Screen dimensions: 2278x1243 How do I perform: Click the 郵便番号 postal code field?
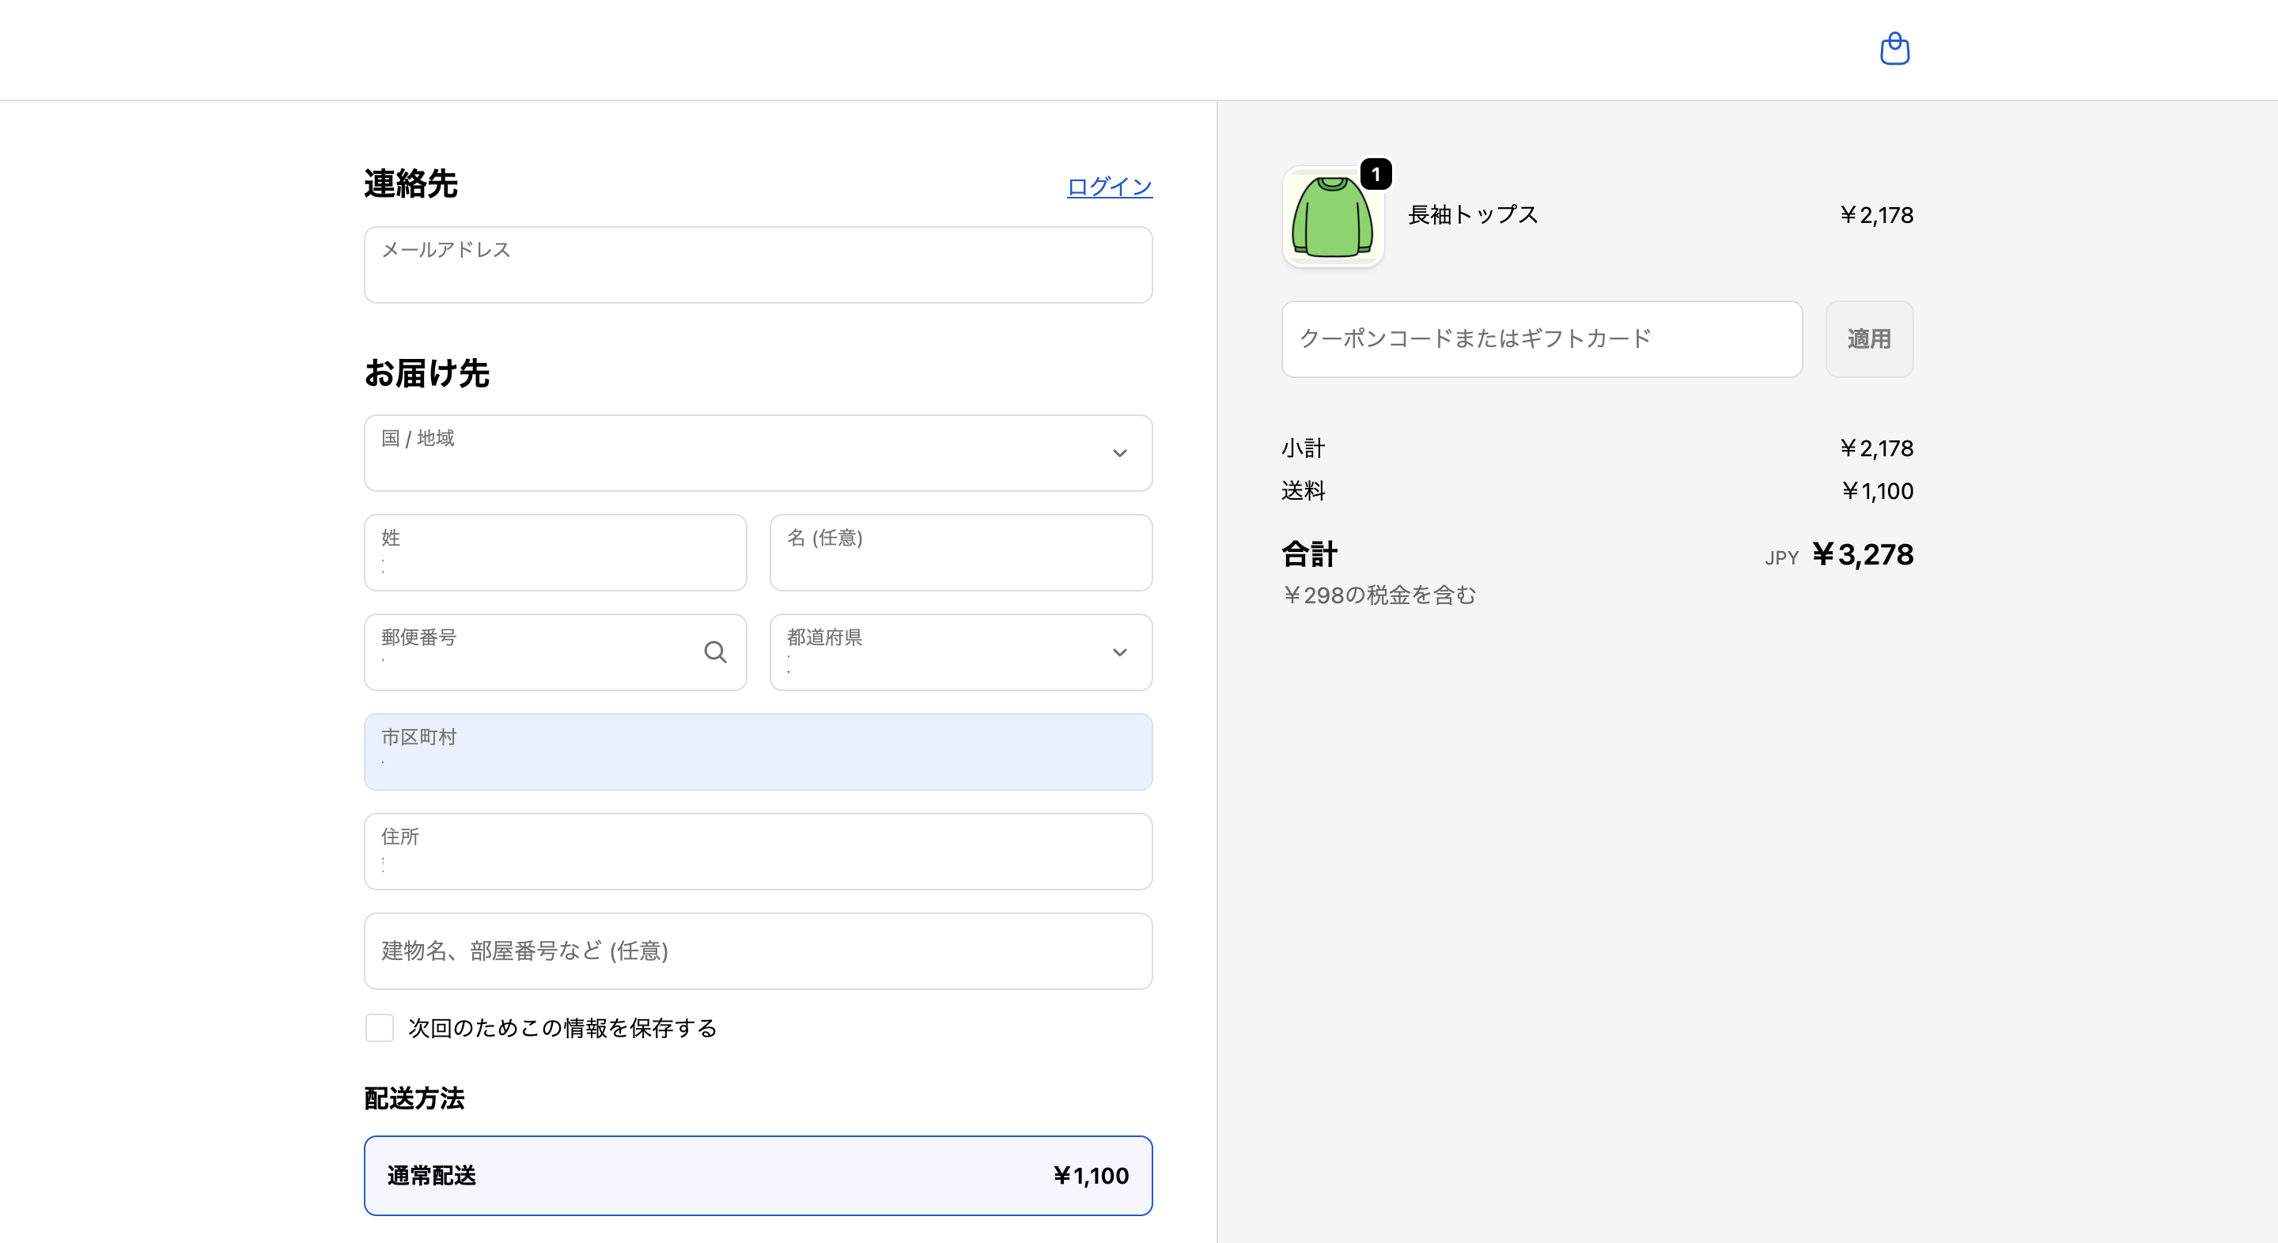(x=555, y=652)
